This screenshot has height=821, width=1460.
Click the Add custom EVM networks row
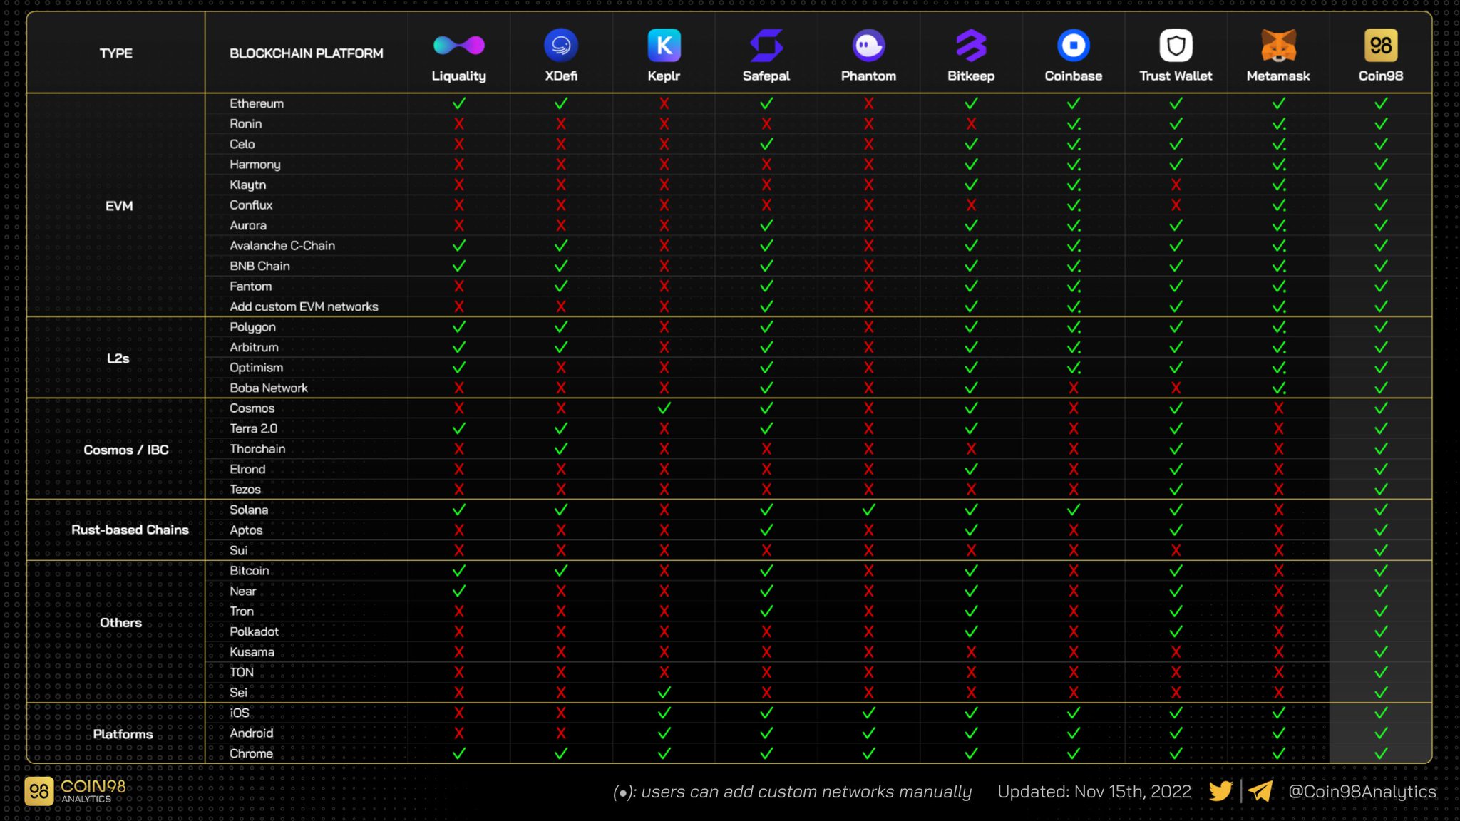pyautogui.click(x=304, y=306)
